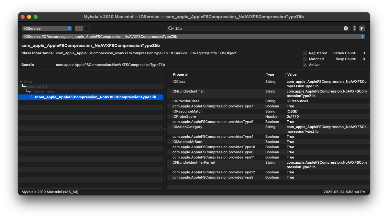Click the yellow minimize window button
Image resolution: width=388 pixels, height=219 pixels.
pos(29,17)
